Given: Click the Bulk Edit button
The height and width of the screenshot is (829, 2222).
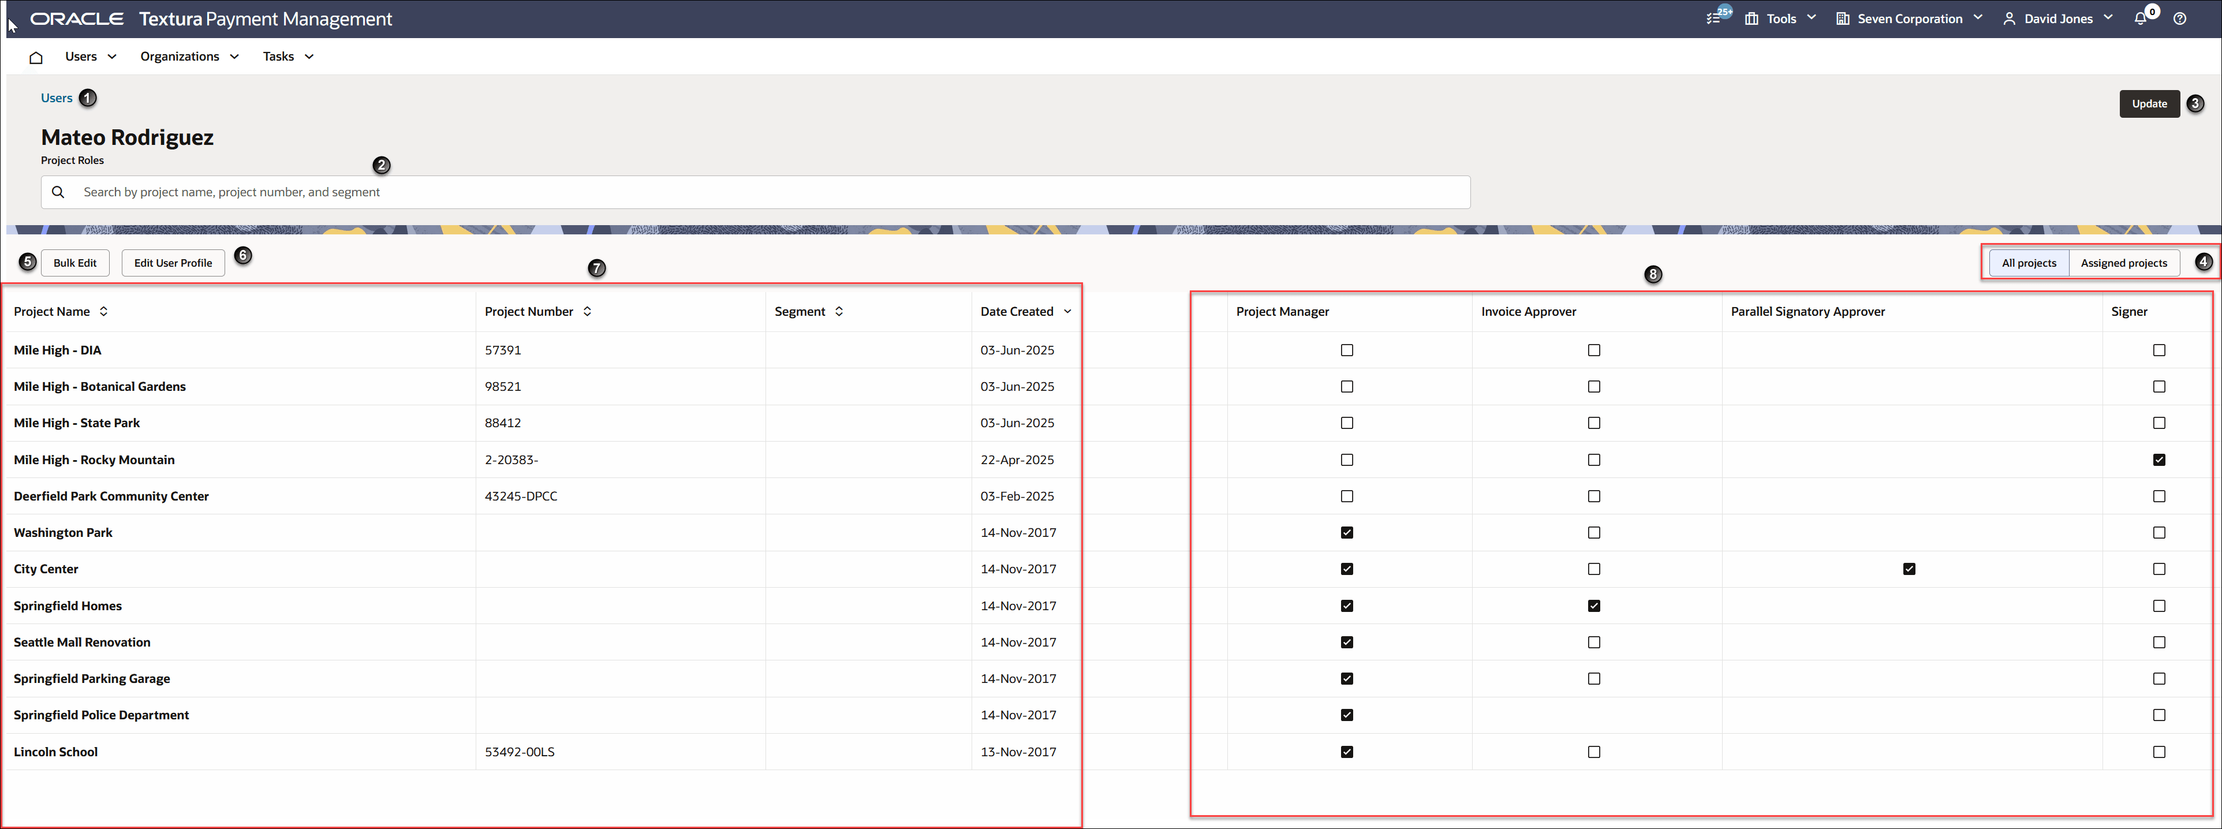Looking at the screenshot, I should (75, 263).
